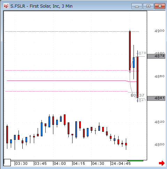
Task: Click the 03:45 time axis label
Action: 40,163
